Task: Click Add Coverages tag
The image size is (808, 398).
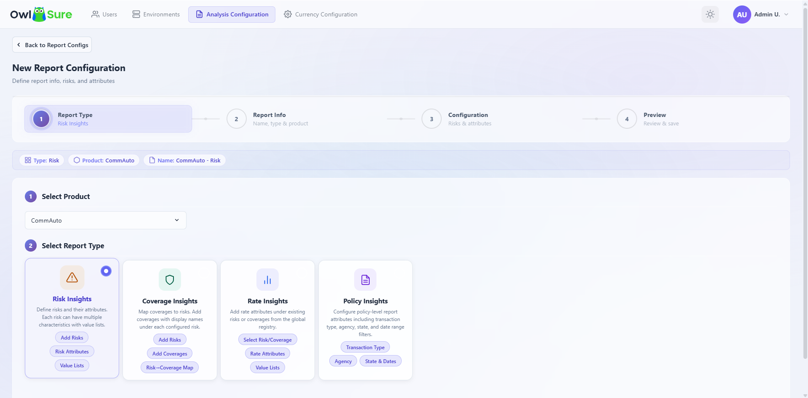Action: click(x=170, y=354)
